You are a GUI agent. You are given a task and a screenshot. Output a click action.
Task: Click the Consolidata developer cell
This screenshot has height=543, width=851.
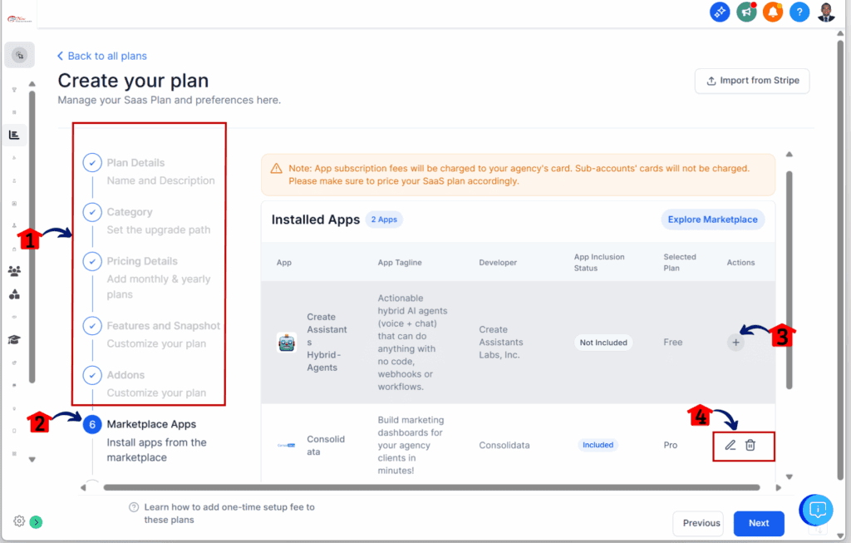click(x=504, y=445)
